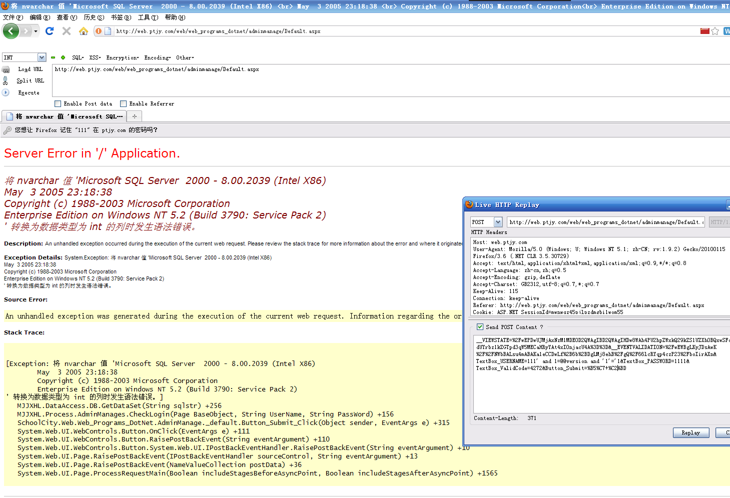
Task: Enable Post data checkbox
Action: (58, 104)
